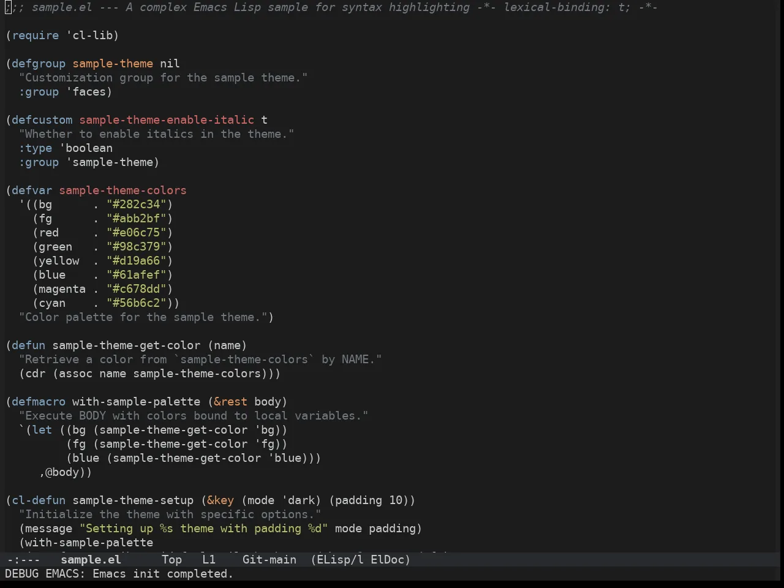Click the :type keyword

click(x=36, y=148)
